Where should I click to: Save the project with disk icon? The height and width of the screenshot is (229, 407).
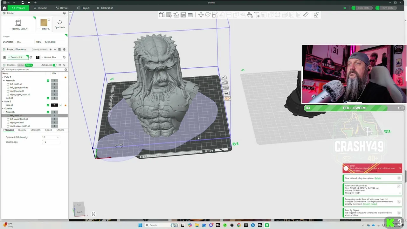[23, 3]
